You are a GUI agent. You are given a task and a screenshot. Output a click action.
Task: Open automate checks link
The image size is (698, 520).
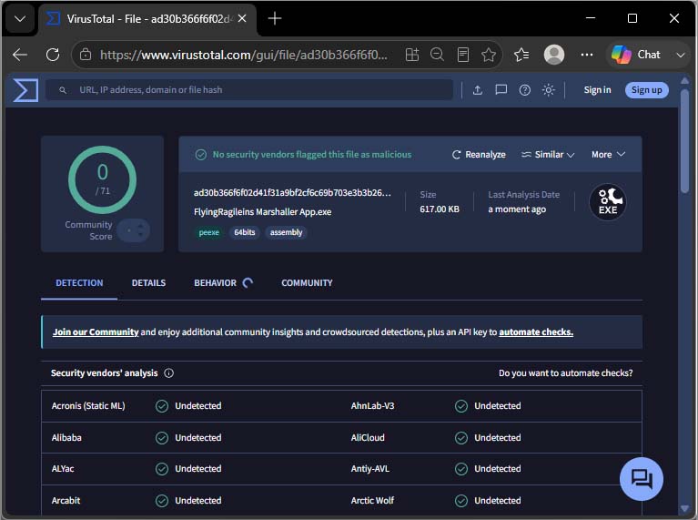[x=536, y=332]
